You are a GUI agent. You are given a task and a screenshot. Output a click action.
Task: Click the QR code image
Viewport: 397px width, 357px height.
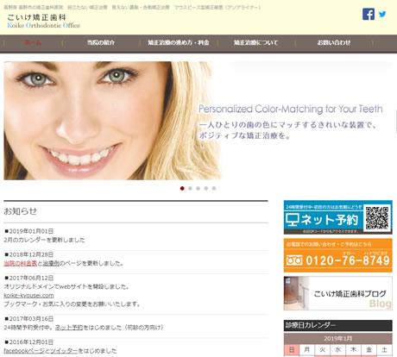(377, 217)
